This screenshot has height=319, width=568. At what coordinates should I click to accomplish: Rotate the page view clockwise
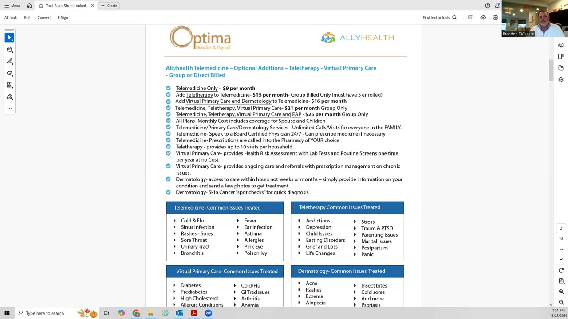tap(561, 270)
